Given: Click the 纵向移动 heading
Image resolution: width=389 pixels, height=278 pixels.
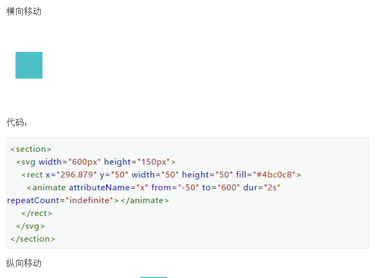Looking at the screenshot, I should (x=24, y=263).
